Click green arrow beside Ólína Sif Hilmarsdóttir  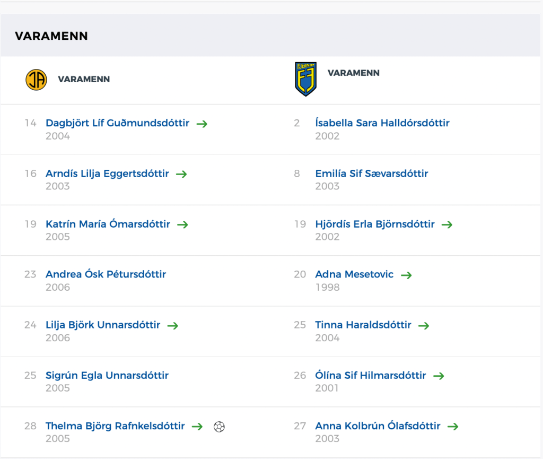coord(439,376)
